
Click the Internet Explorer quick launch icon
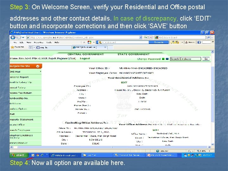[42, 155]
